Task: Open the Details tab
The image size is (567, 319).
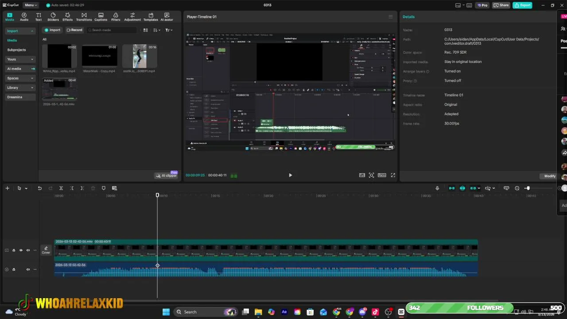Action: (x=408, y=17)
